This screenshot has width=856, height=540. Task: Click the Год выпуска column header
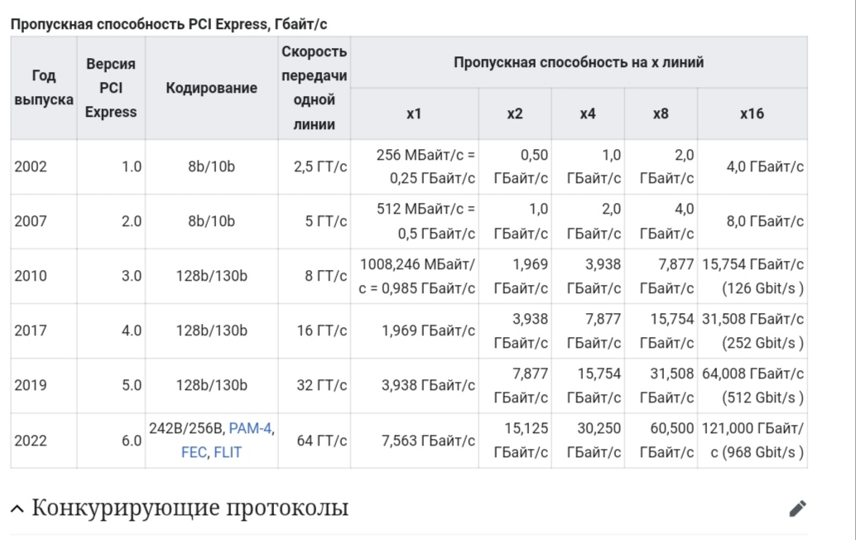point(44,88)
